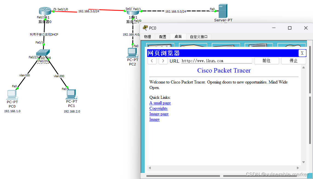Click the PC0 computer icon

tap(12, 95)
